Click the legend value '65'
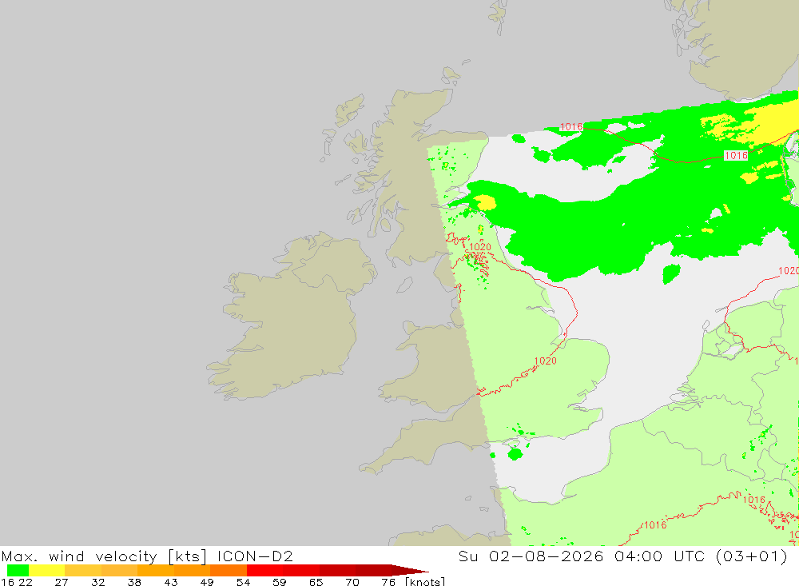799x586 pixels. [316, 582]
